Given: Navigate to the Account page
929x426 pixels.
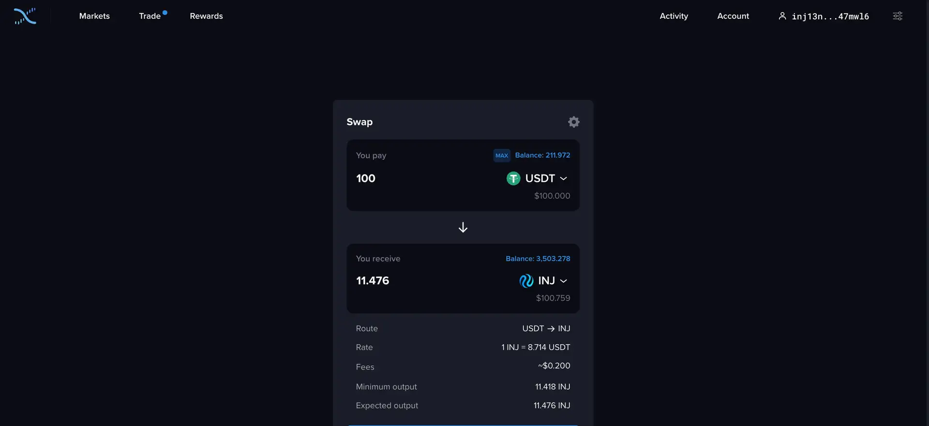Looking at the screenshot, I should pyautogui.click(x=733, y=16).
